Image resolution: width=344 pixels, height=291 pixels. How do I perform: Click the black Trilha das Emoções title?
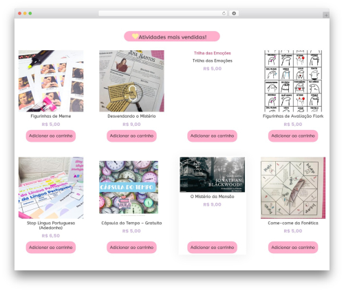click(213, 61)
